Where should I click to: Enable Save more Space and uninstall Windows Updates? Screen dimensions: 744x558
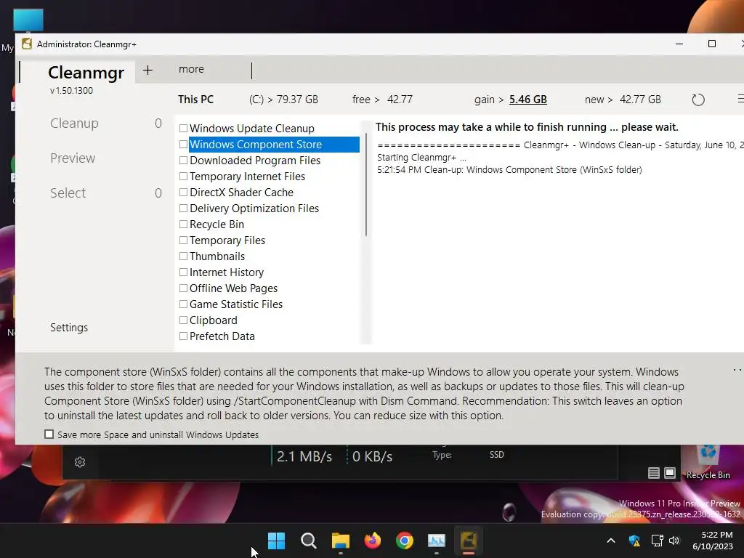click(49, 434)
